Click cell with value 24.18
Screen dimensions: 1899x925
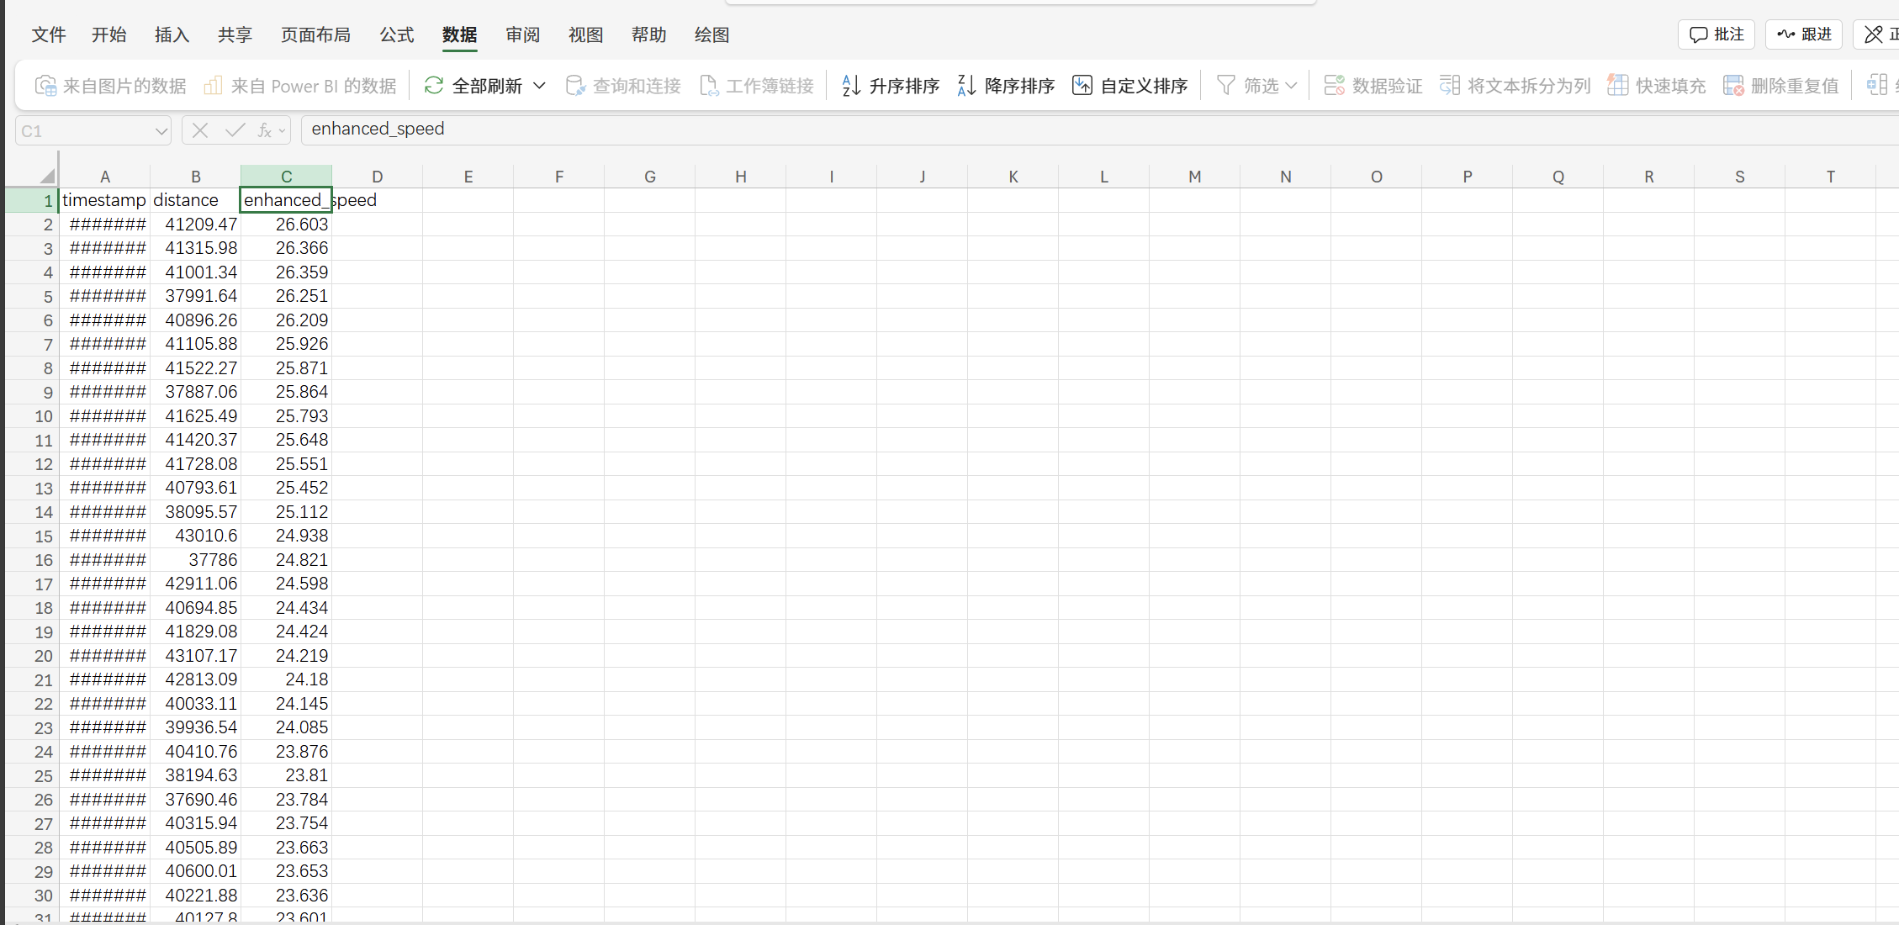[x=287, y=679]
